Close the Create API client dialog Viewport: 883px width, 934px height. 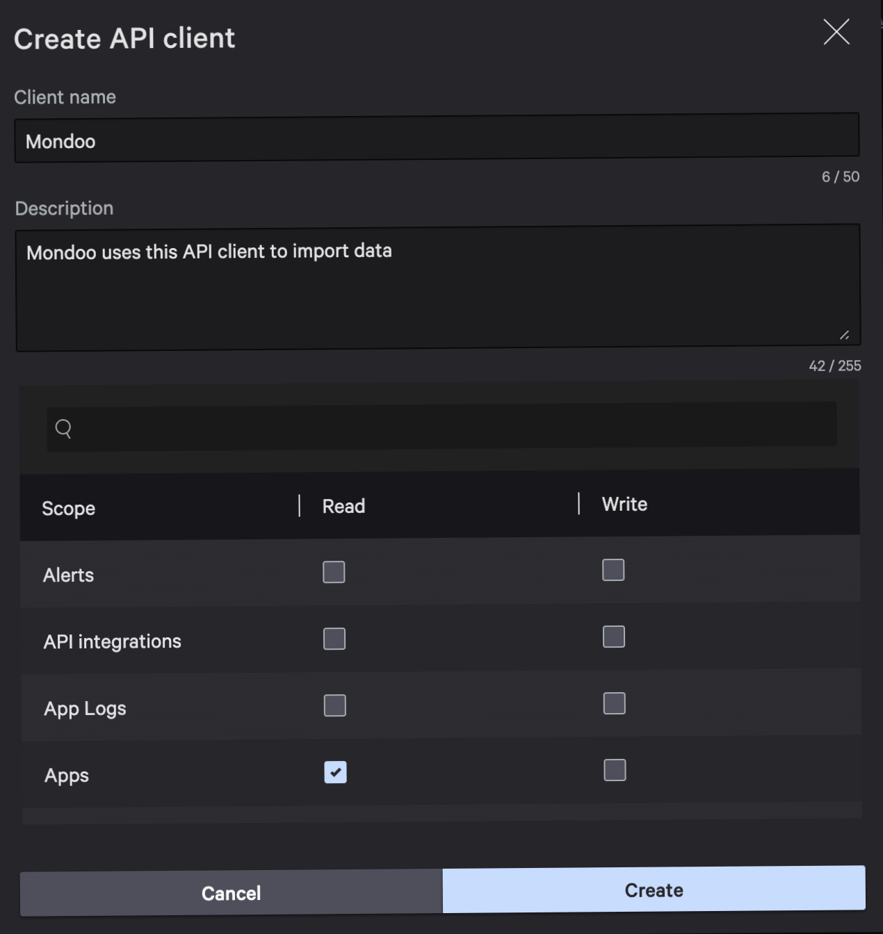[x=836, y=32]
